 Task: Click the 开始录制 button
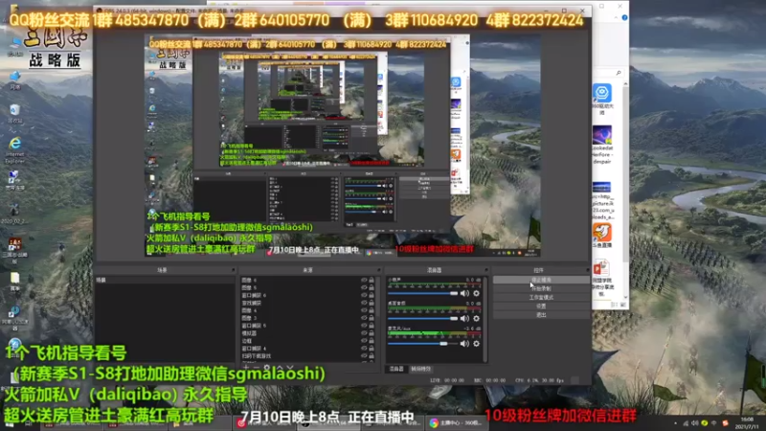coord(541,288)
